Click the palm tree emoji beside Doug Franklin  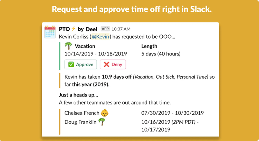(x=102, y=122)
